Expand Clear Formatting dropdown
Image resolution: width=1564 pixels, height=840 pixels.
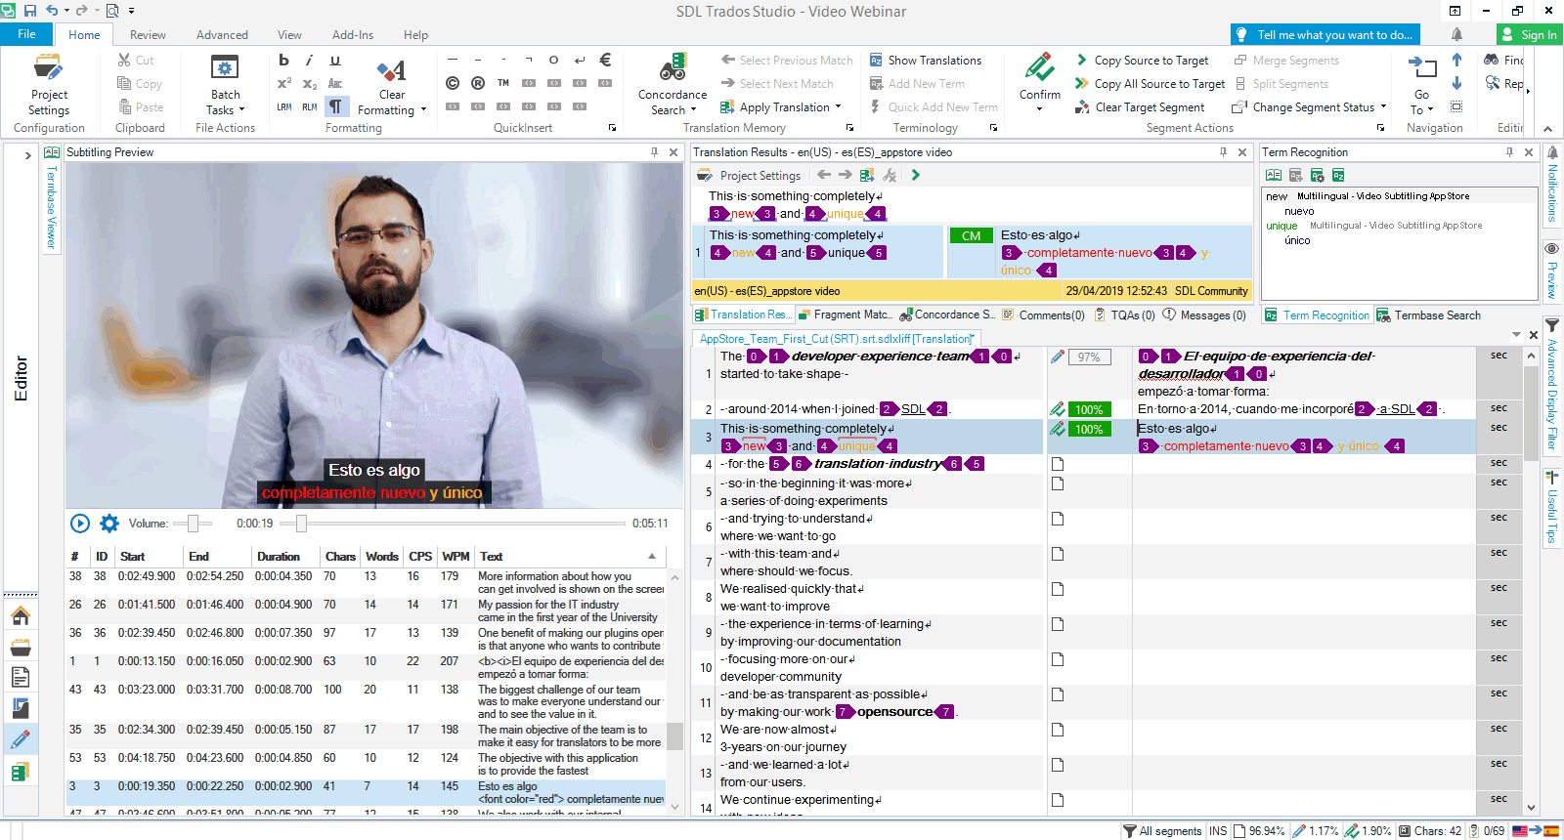(x=423, y=110)
